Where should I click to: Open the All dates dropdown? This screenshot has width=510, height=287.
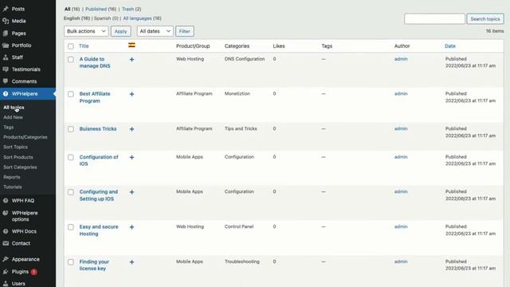(x=155, y=31)
